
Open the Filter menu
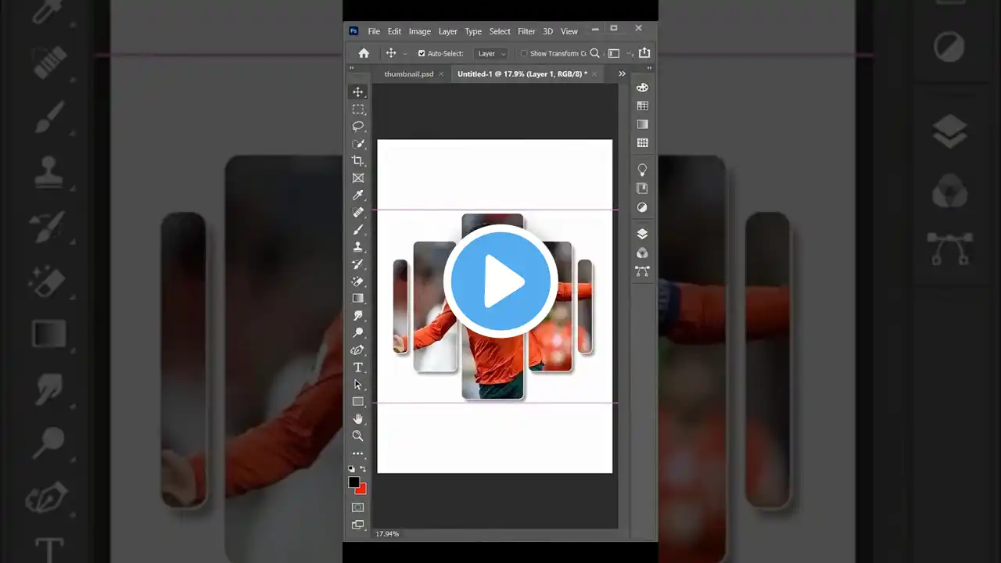[x=526, y=31]
